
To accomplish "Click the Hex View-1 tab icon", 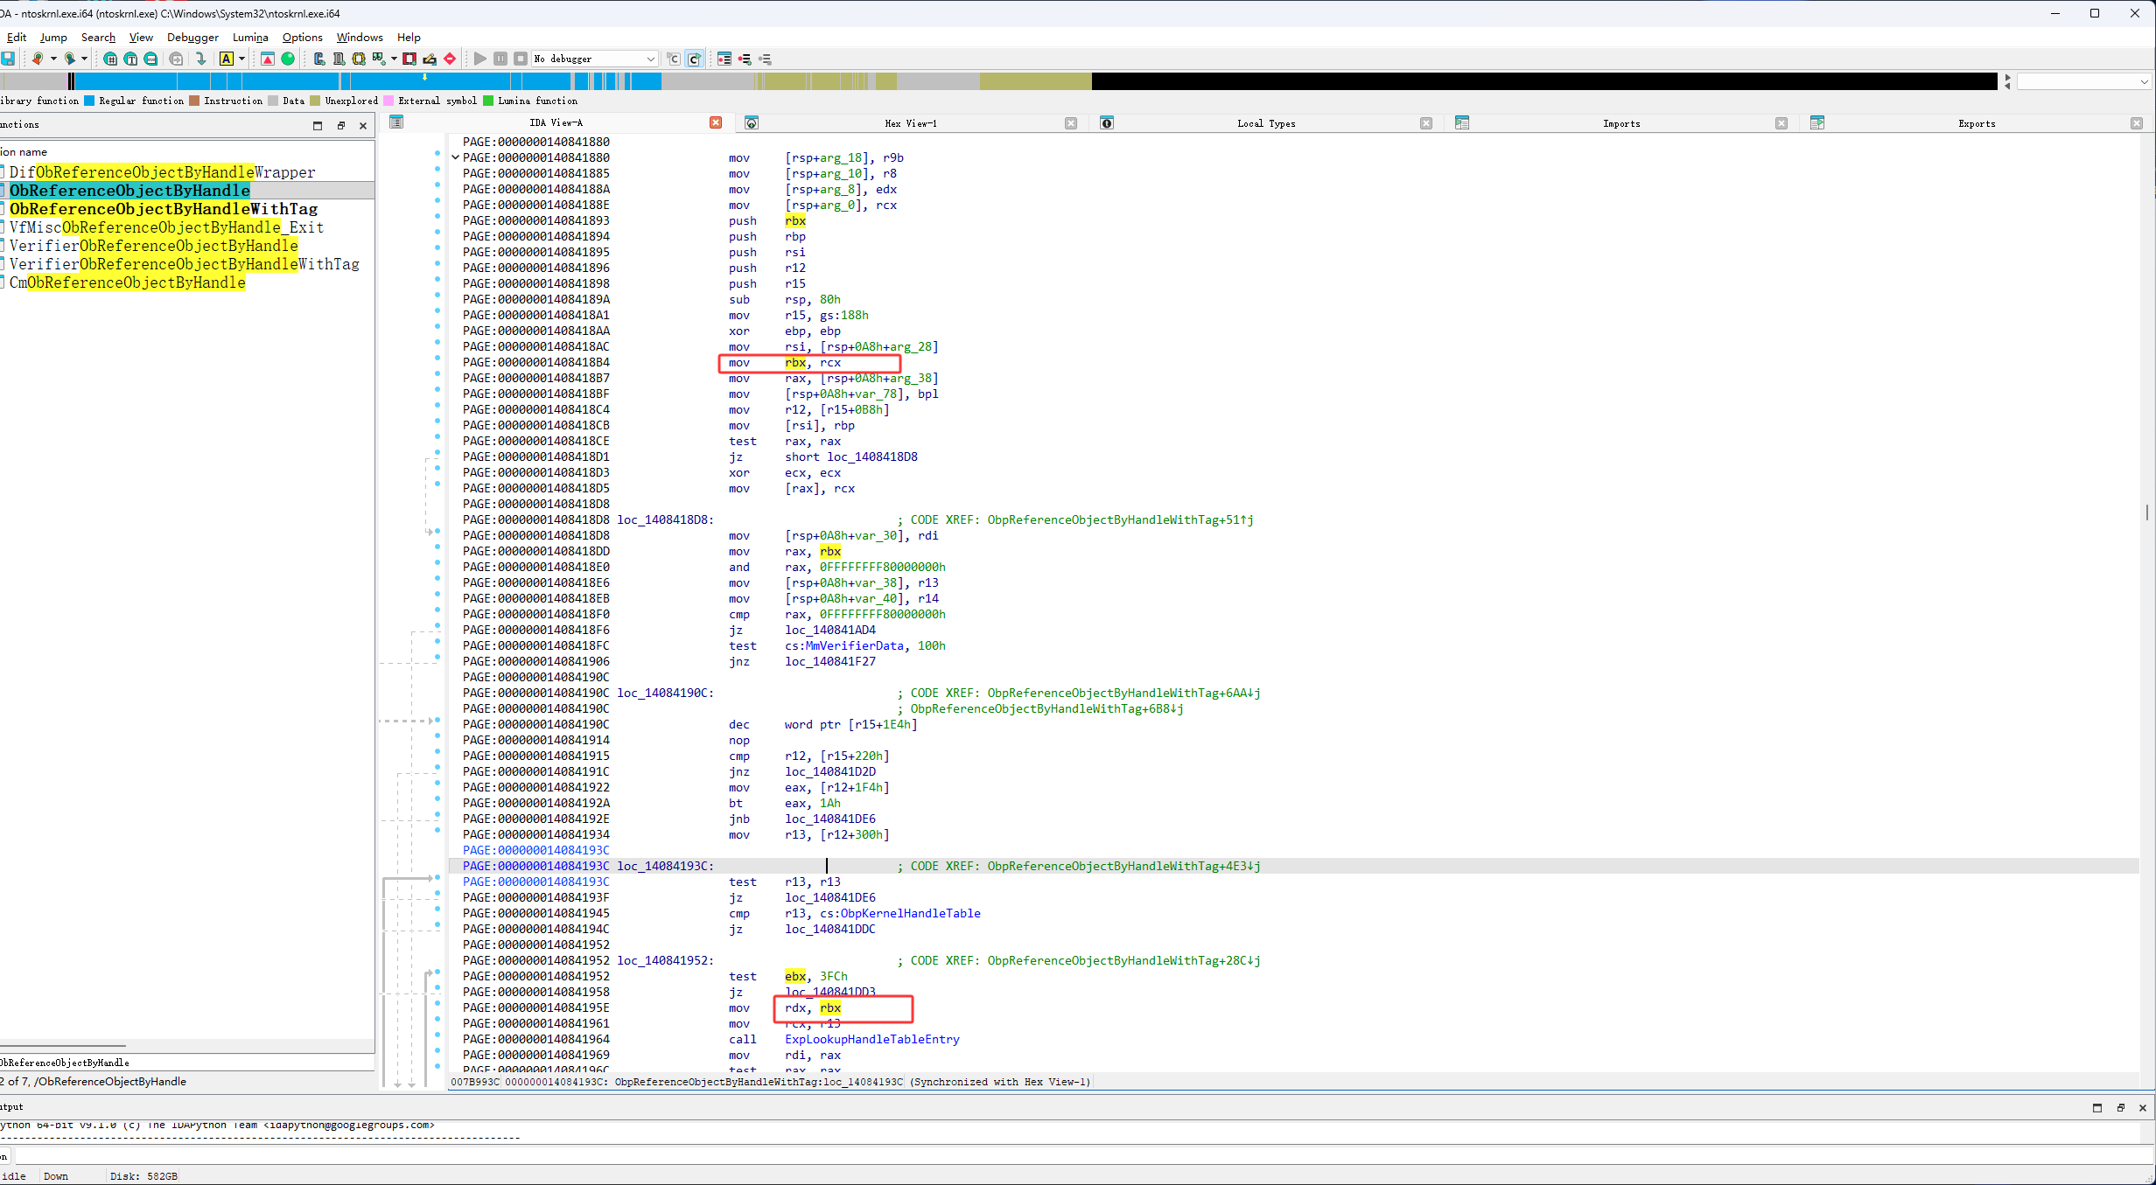I will [x=751, y=123].
